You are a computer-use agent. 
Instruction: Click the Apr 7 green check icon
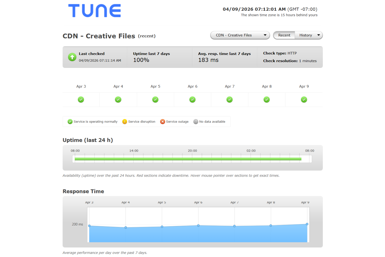click(x=229, y=99)
